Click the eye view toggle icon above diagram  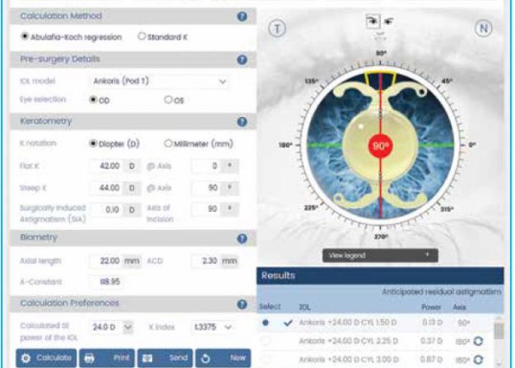tap(373, 22)
